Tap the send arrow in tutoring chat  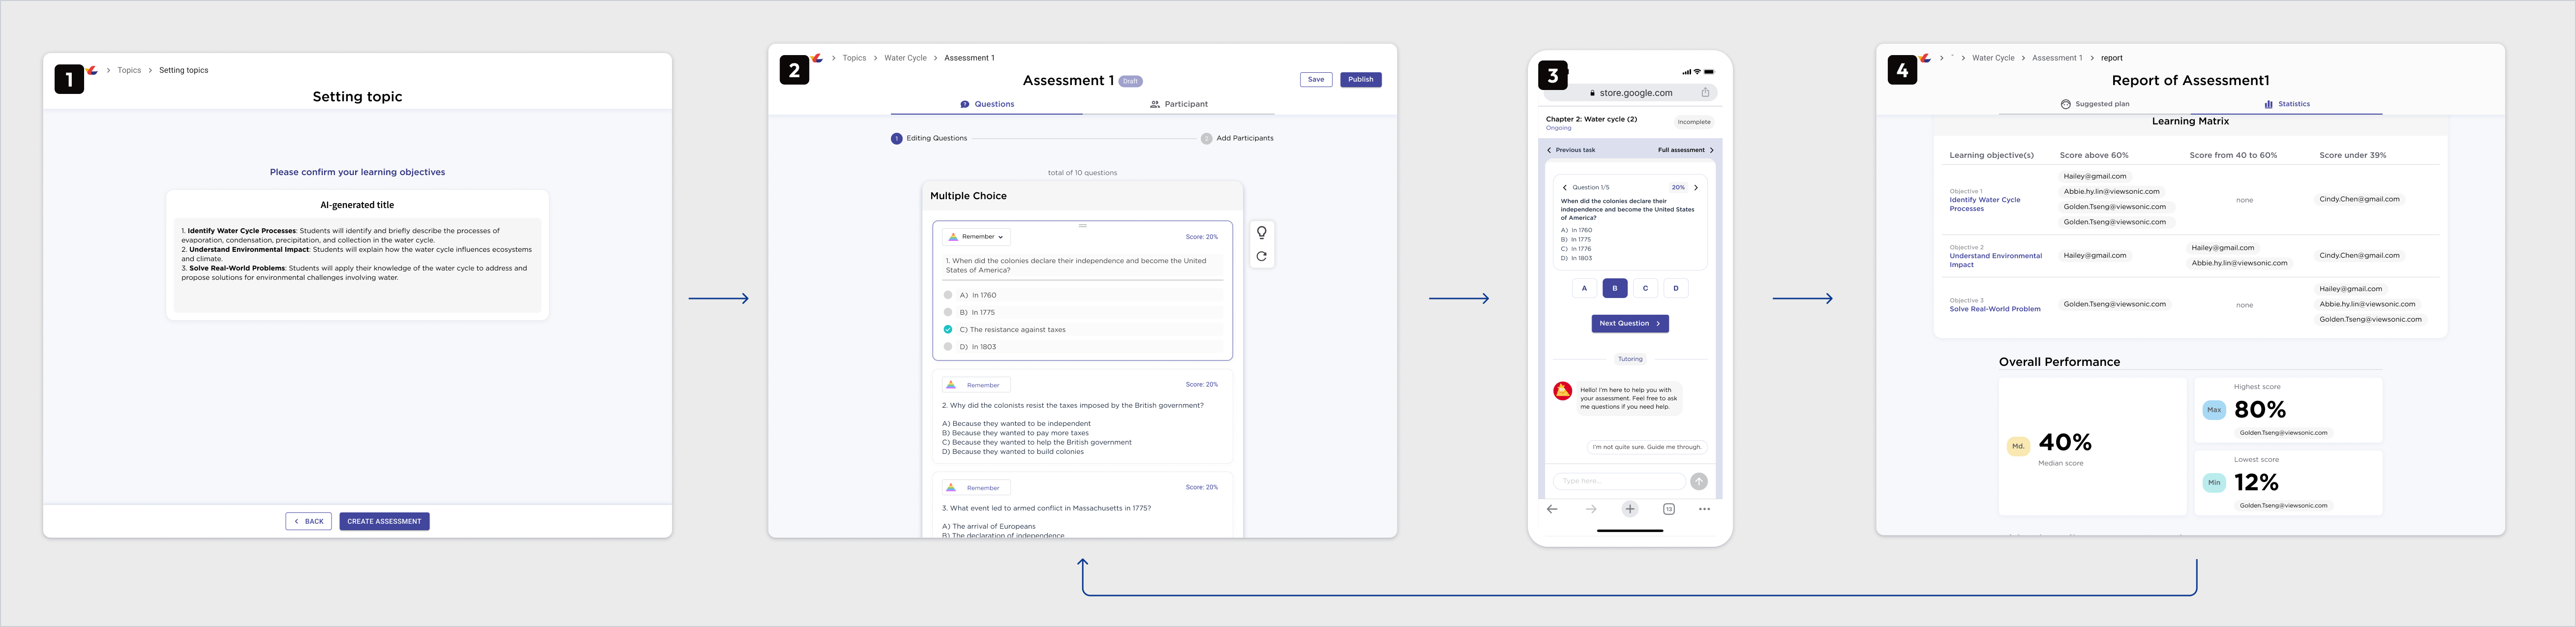1698,481
